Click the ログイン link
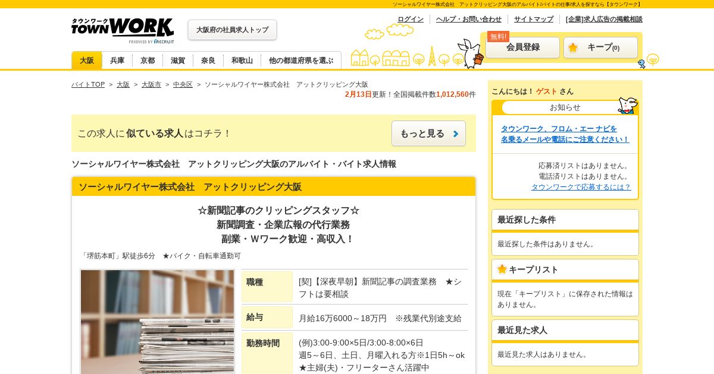 click(411, 19)
